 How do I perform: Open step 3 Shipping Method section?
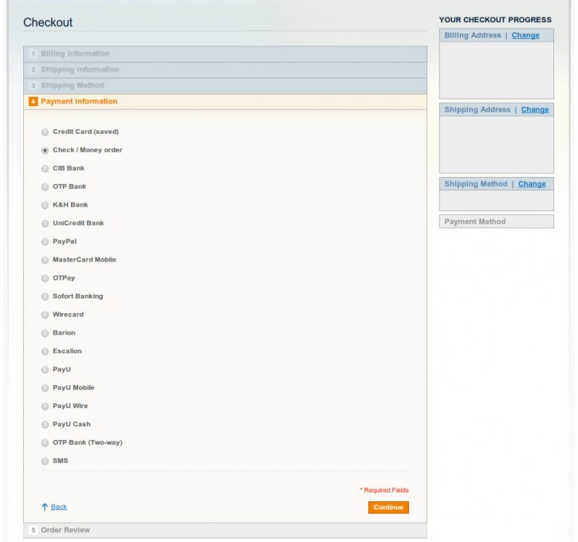(226, 85)
